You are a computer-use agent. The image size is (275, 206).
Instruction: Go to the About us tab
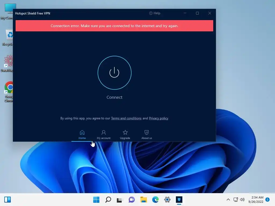click(147, 135)
